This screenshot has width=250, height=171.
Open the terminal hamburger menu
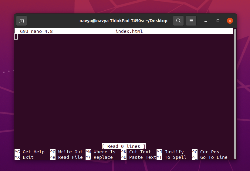(x=191, y=21)
